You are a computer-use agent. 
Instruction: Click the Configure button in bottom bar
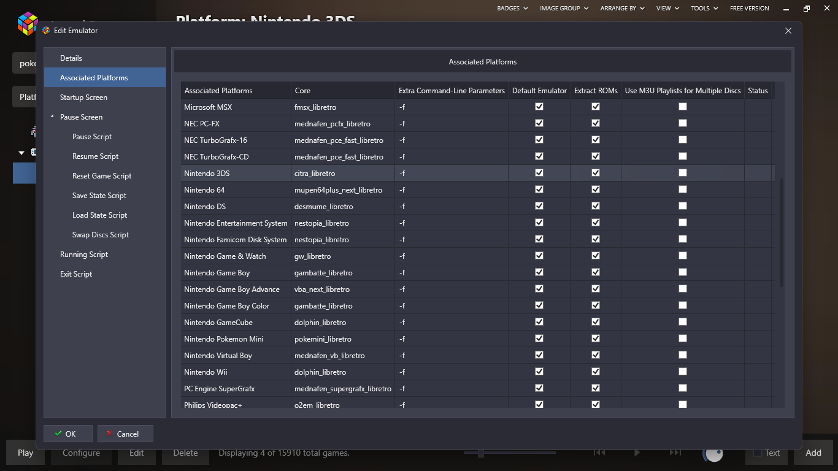pos(81,453)
